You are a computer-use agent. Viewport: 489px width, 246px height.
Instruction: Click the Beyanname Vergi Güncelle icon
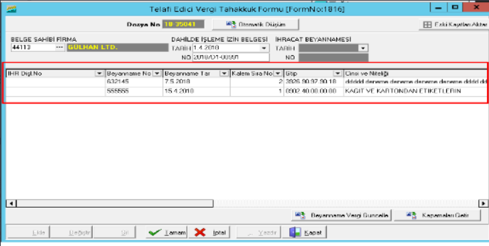(x=300, y=215)
